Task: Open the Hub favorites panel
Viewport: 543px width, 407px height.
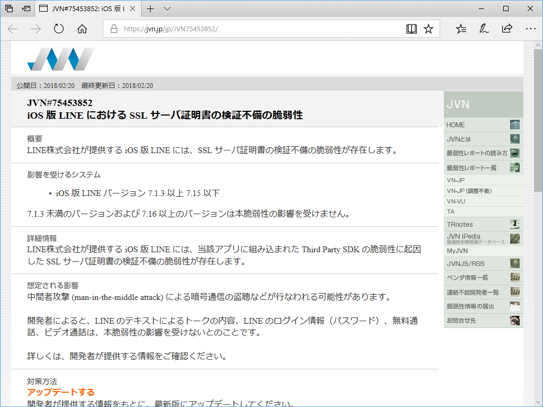Action: tap(461, 29)
